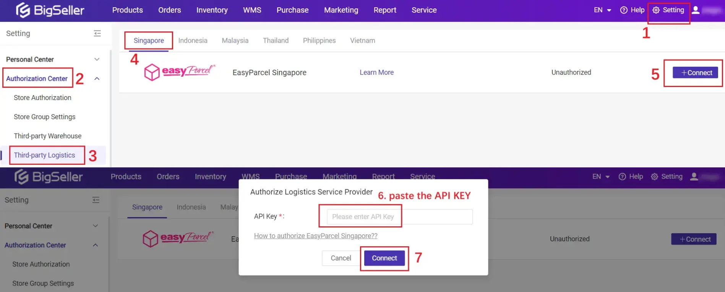The width and height of the screenshot is (725, 292).
Task: Open the Learn More link for EasyParcel
Action: click(x=376, y=73)
